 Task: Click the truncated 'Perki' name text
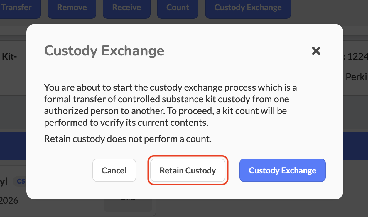[356, 77]
